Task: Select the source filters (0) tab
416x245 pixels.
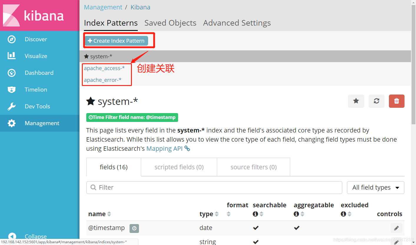Action: tap(253, 167)
